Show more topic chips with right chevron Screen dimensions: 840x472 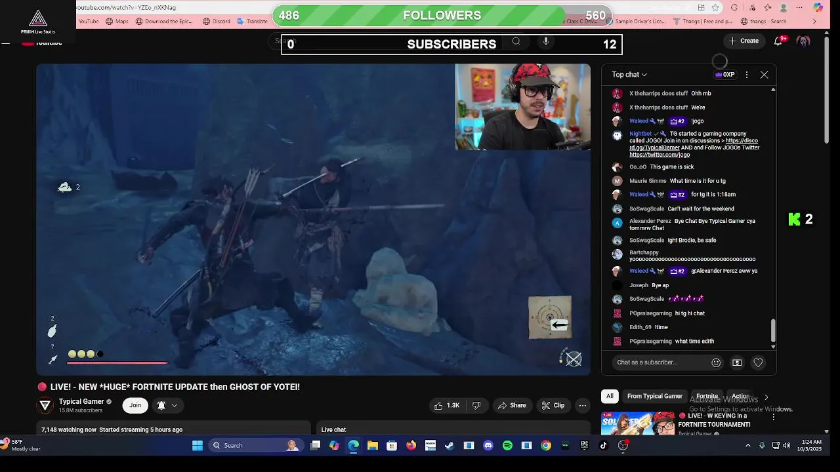tap(766, 397)
